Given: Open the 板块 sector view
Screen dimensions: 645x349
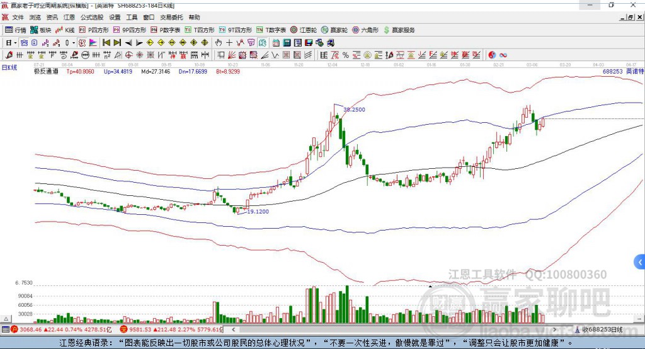Looking at the screenshot, I should 40,30.
